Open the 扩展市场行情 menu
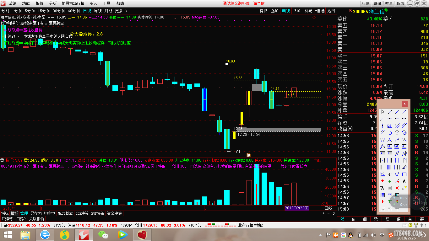 coord(73,3)
